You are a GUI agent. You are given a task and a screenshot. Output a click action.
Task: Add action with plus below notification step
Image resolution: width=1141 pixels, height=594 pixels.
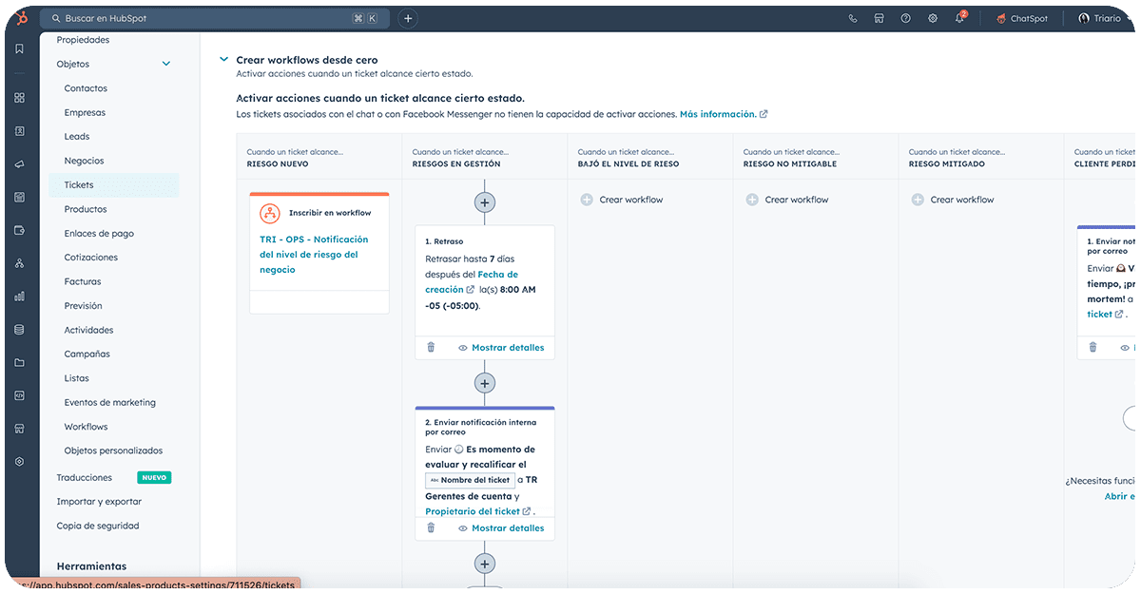click(x=485, y=564)
